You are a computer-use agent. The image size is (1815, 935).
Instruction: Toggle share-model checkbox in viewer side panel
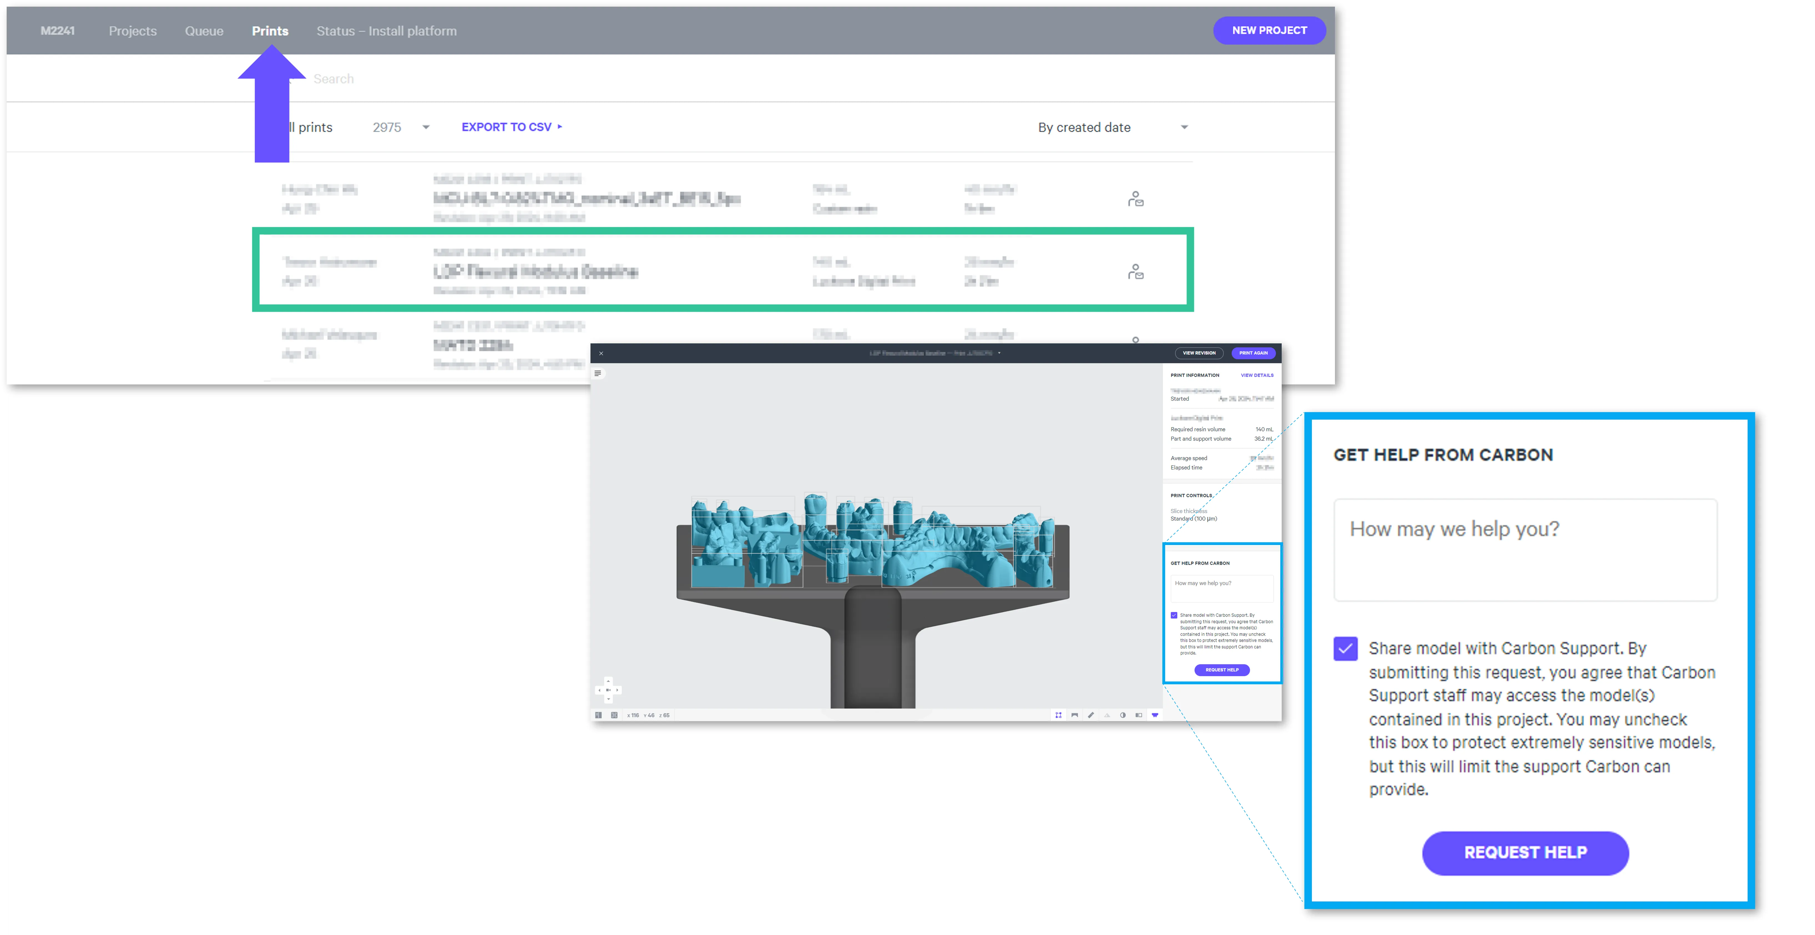(1174, 615)
